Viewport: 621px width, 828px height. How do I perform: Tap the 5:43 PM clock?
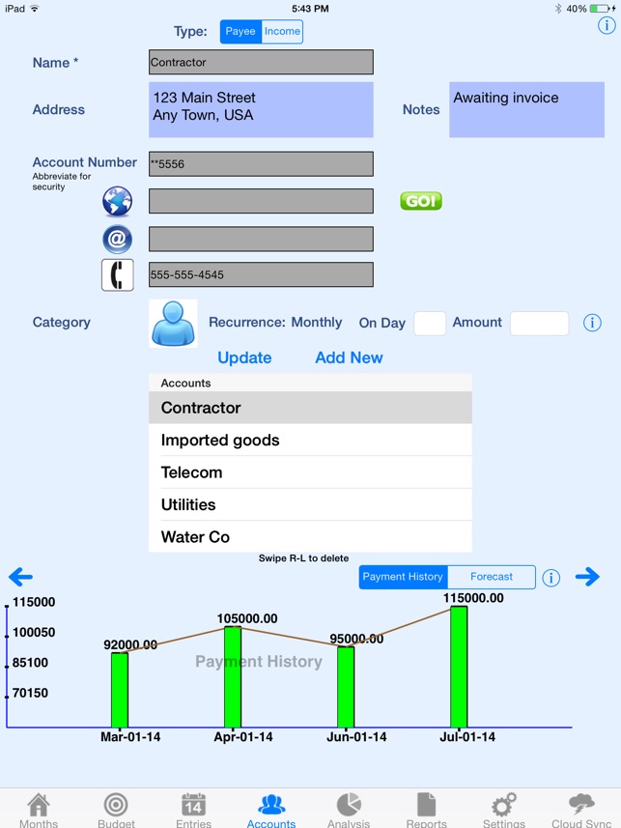pyautogui.click(x=310, y=9)
